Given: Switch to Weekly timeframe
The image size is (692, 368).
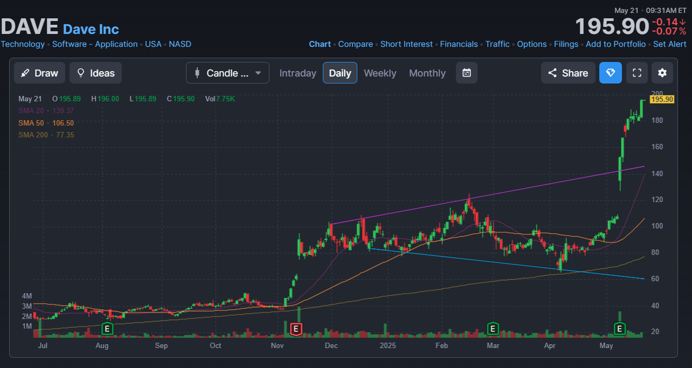Looking at the screenshot, I should pyautogui.click(x=380, y=73).
